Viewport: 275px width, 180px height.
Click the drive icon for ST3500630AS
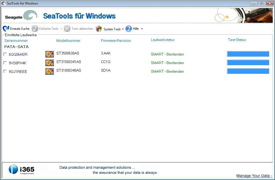[50, 54]
